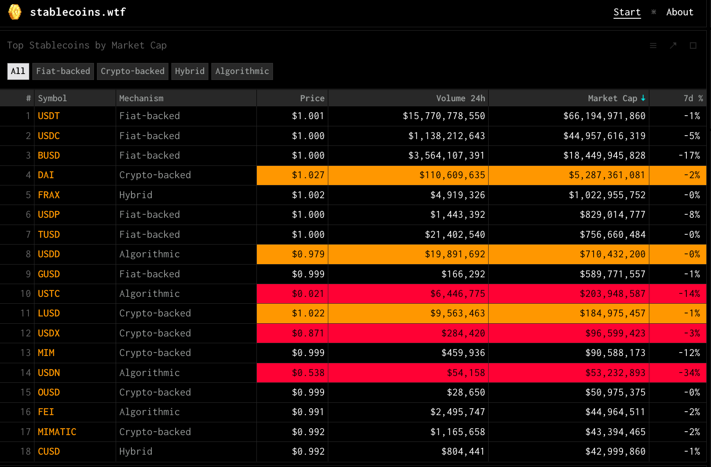Sort by Price column header
The height and width of the screenshot is (467, 711).
click(x=312, y=98)
